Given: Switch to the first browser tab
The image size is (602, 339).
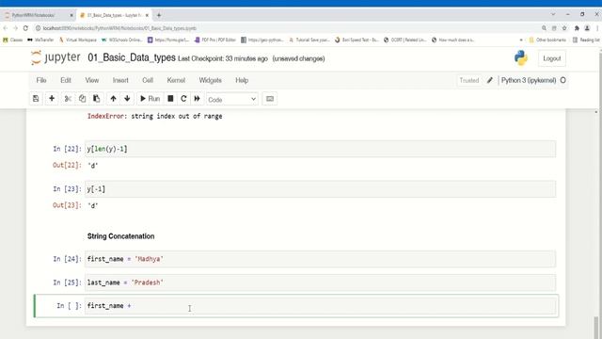Looking at the screenshot, I should point(38,15).
